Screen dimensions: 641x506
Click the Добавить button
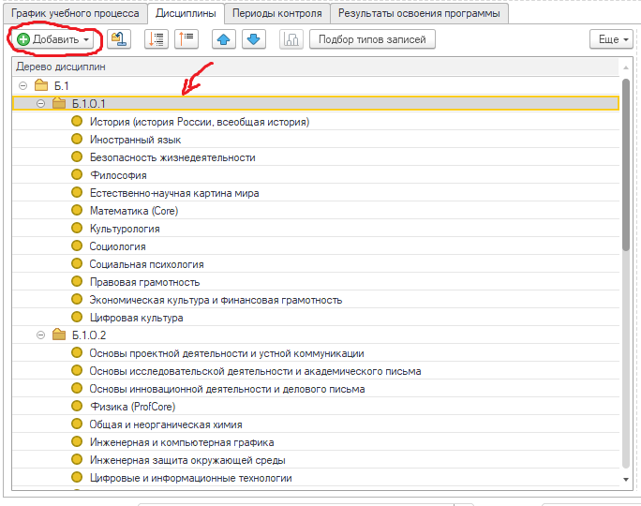coord(53,39)
